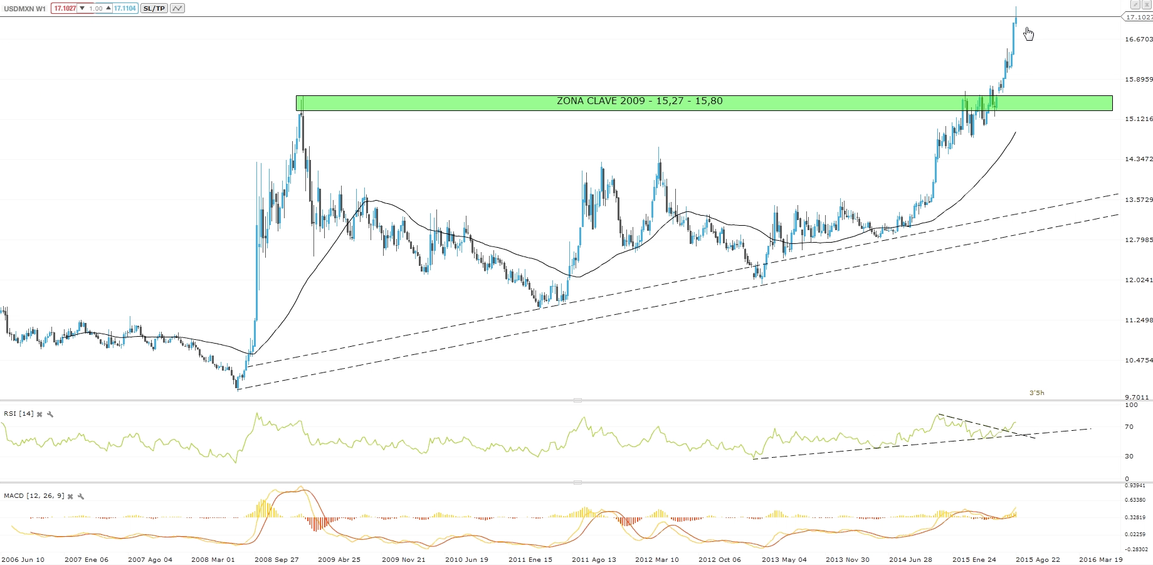Click the 14.3472 price axis label
The width and height of the screenshot is (1153, 565).
1139,159
